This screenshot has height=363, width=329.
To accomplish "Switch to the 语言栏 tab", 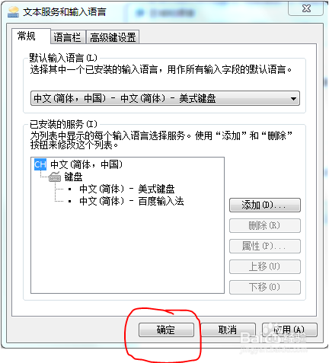I will pos(68,37).
